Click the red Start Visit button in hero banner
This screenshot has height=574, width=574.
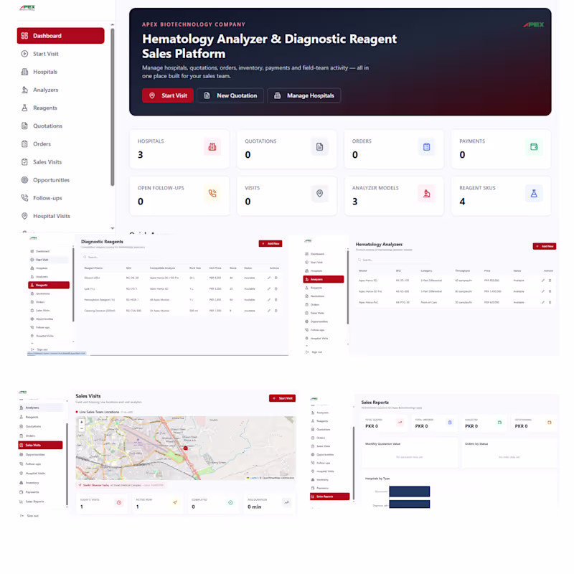[x=168, y=95]
